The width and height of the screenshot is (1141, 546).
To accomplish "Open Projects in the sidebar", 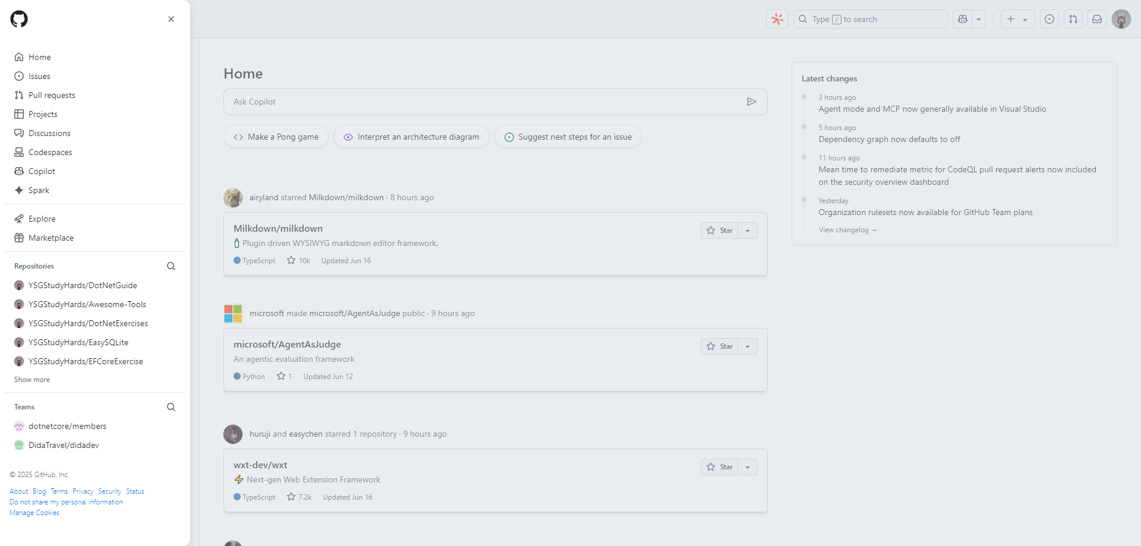I will (95, 114).
